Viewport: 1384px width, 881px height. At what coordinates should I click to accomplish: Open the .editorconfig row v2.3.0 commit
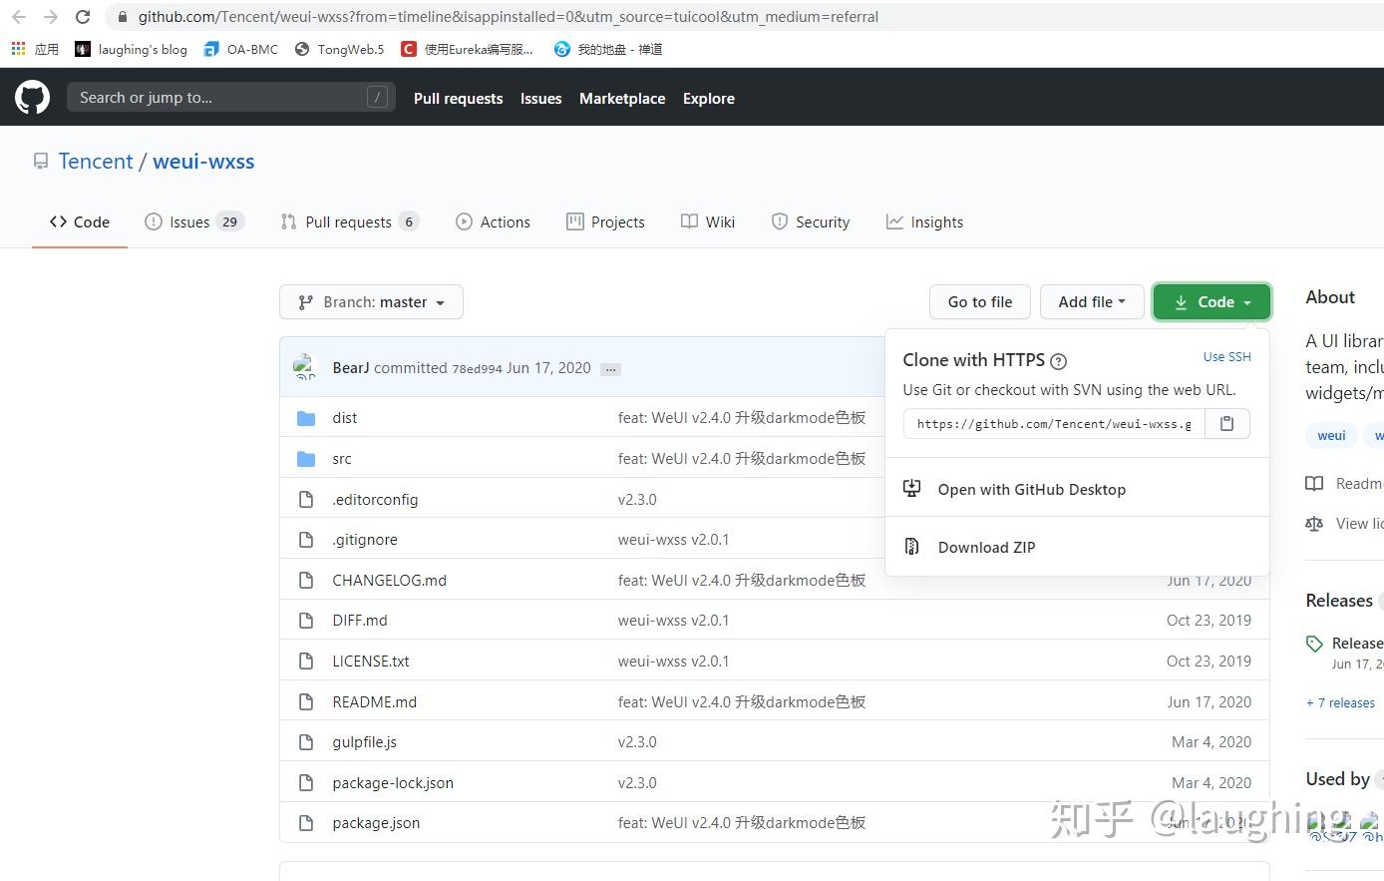pyautogui.click(x=637, y=500)
